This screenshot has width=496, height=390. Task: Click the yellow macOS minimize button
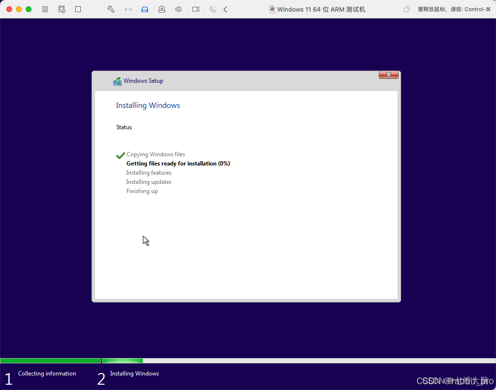click(19, 9)
